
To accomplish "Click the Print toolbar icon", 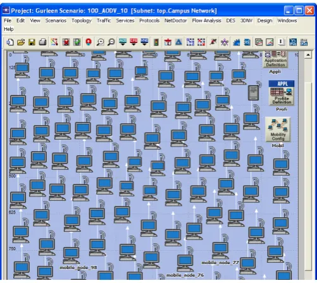I will (x=42, y=42).
